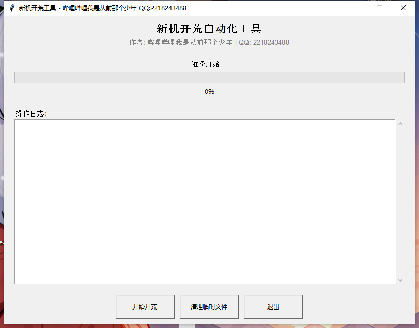
Task: Click the progress bar showing 0%
Action: coord(209,77)
